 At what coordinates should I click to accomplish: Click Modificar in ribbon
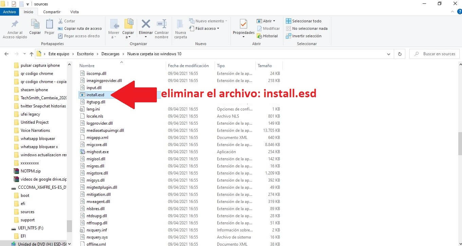tap(268, 28)
